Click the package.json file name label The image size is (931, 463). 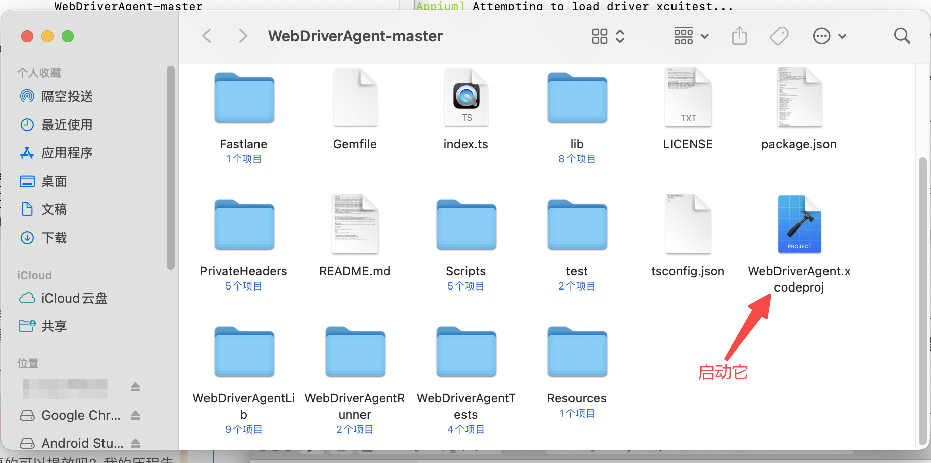click(x=799, y=144)
